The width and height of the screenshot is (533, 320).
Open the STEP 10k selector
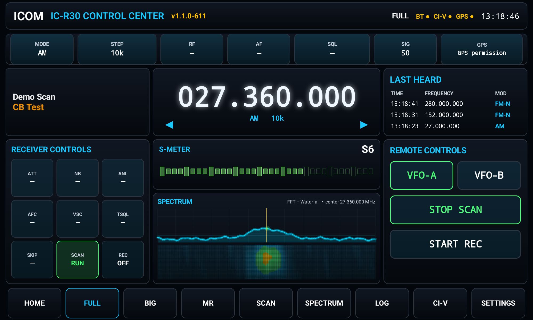click(117, 49)
